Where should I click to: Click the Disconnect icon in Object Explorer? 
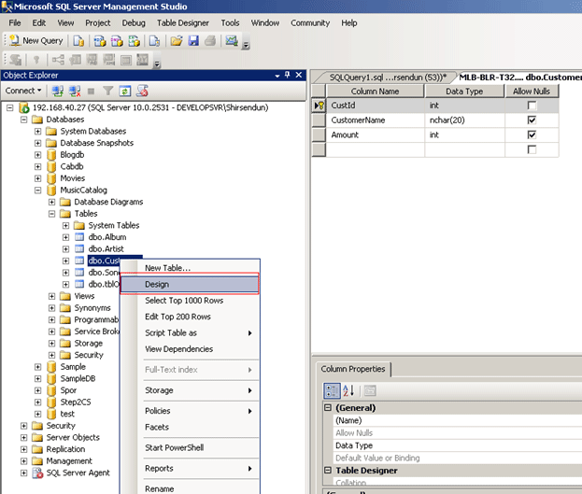(74, 91)
